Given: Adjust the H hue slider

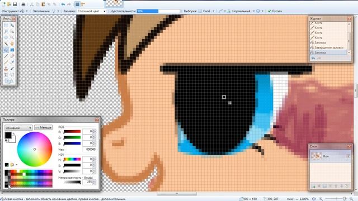Looking at the screenshot, I should point(72,159).
